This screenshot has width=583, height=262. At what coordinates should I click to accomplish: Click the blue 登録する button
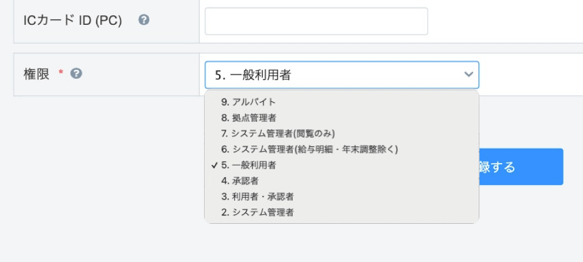(521, 167)
